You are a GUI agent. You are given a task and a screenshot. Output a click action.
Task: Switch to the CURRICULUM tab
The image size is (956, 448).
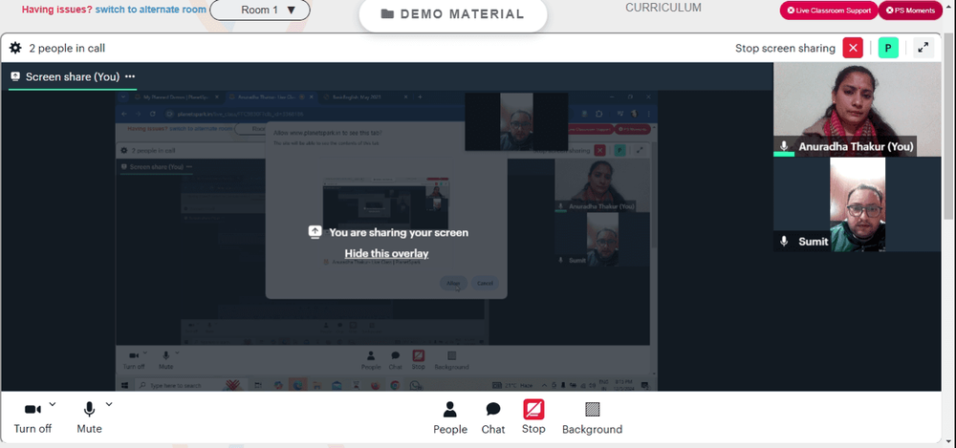click(x=663, y=8)
